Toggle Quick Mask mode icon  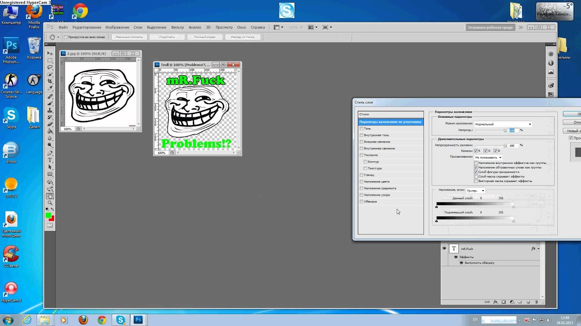(x=50, y=225)
